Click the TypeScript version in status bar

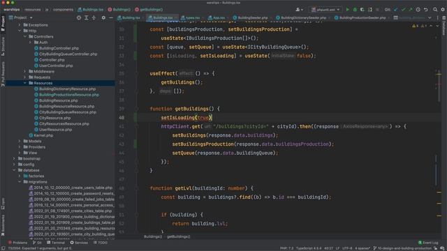tap(309, 248)
